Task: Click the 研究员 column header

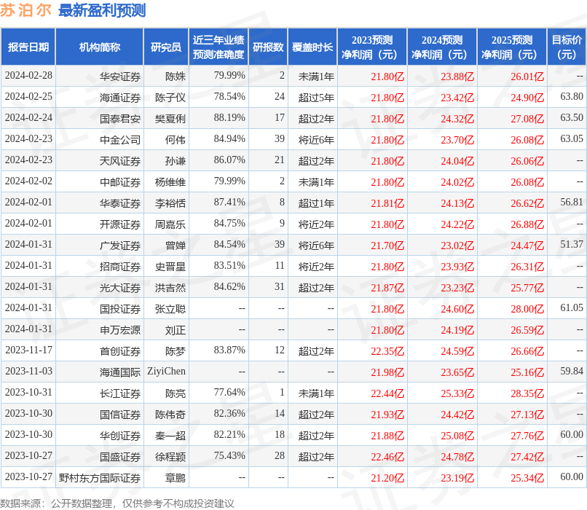Action: coord(165,46)
